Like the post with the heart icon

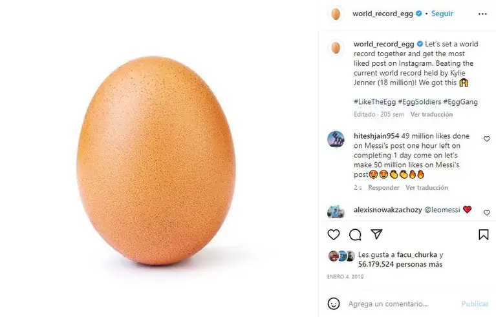pos(334,234)
